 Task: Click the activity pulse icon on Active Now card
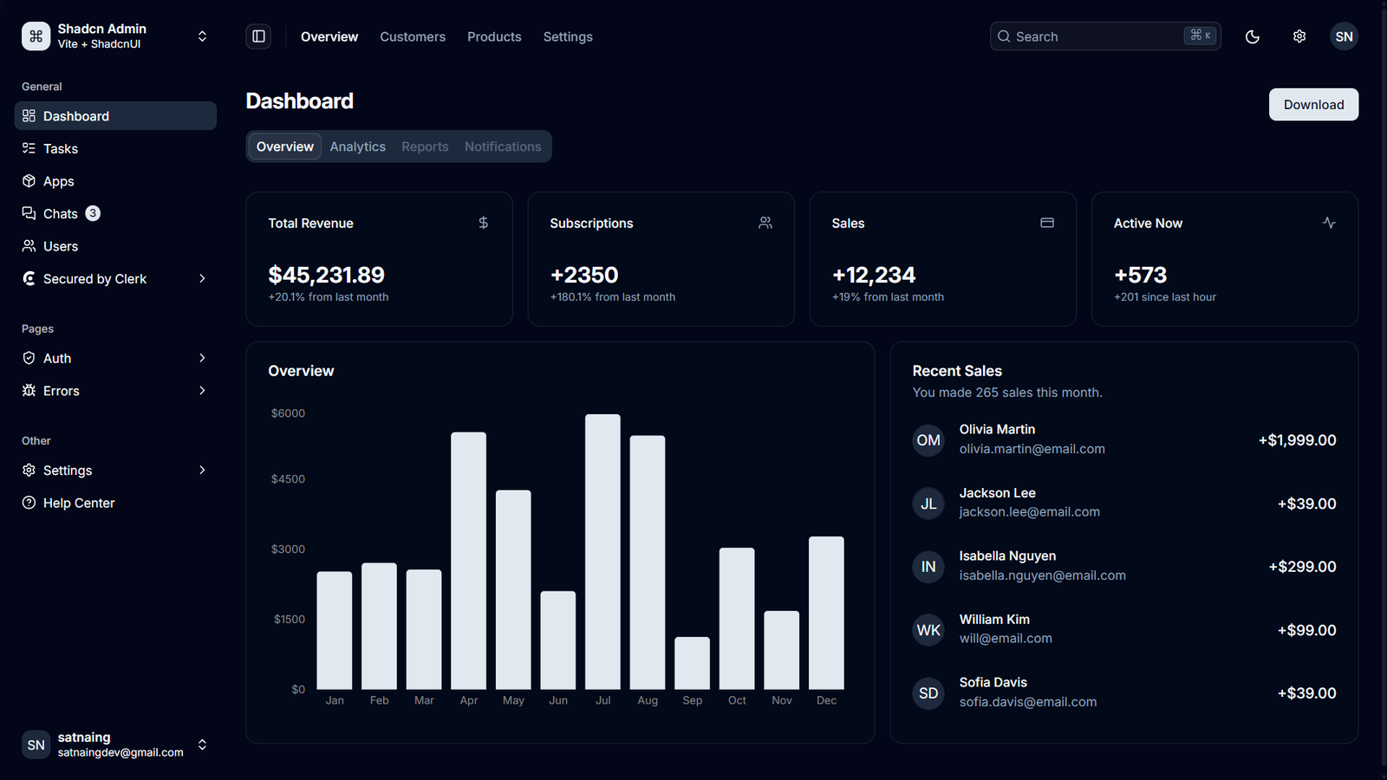coord(1329,223)
